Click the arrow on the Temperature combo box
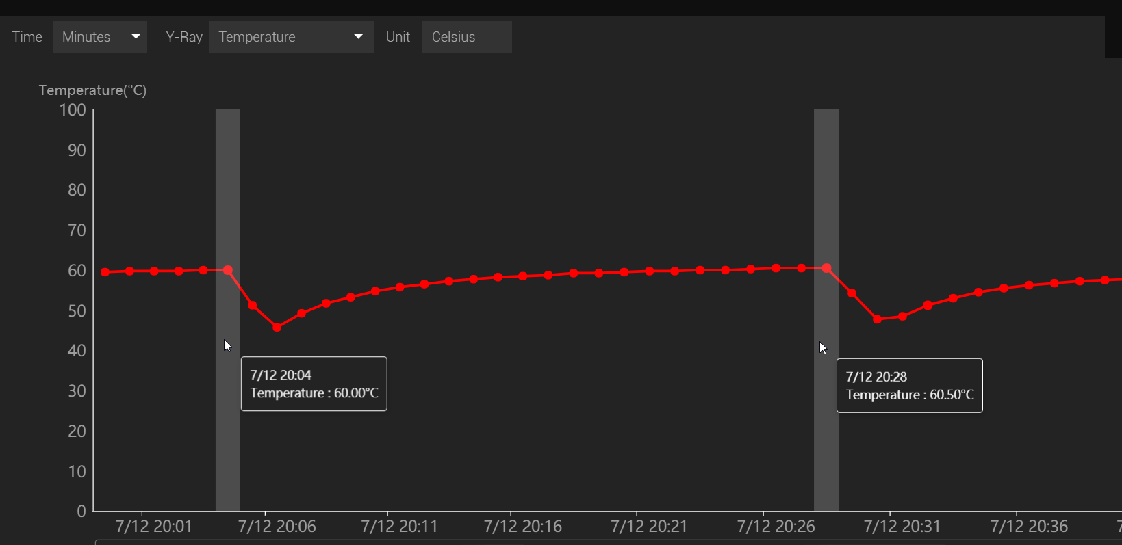 (x=358, y=36)
